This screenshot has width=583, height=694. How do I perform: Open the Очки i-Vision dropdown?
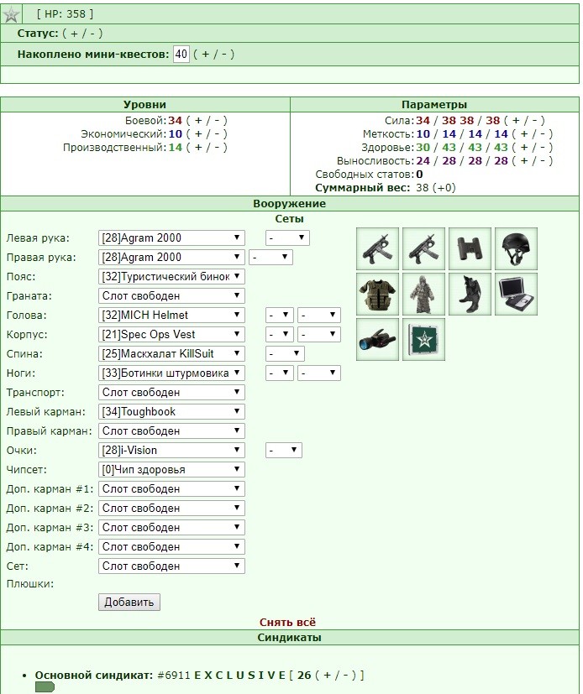[x=171, y=450]
